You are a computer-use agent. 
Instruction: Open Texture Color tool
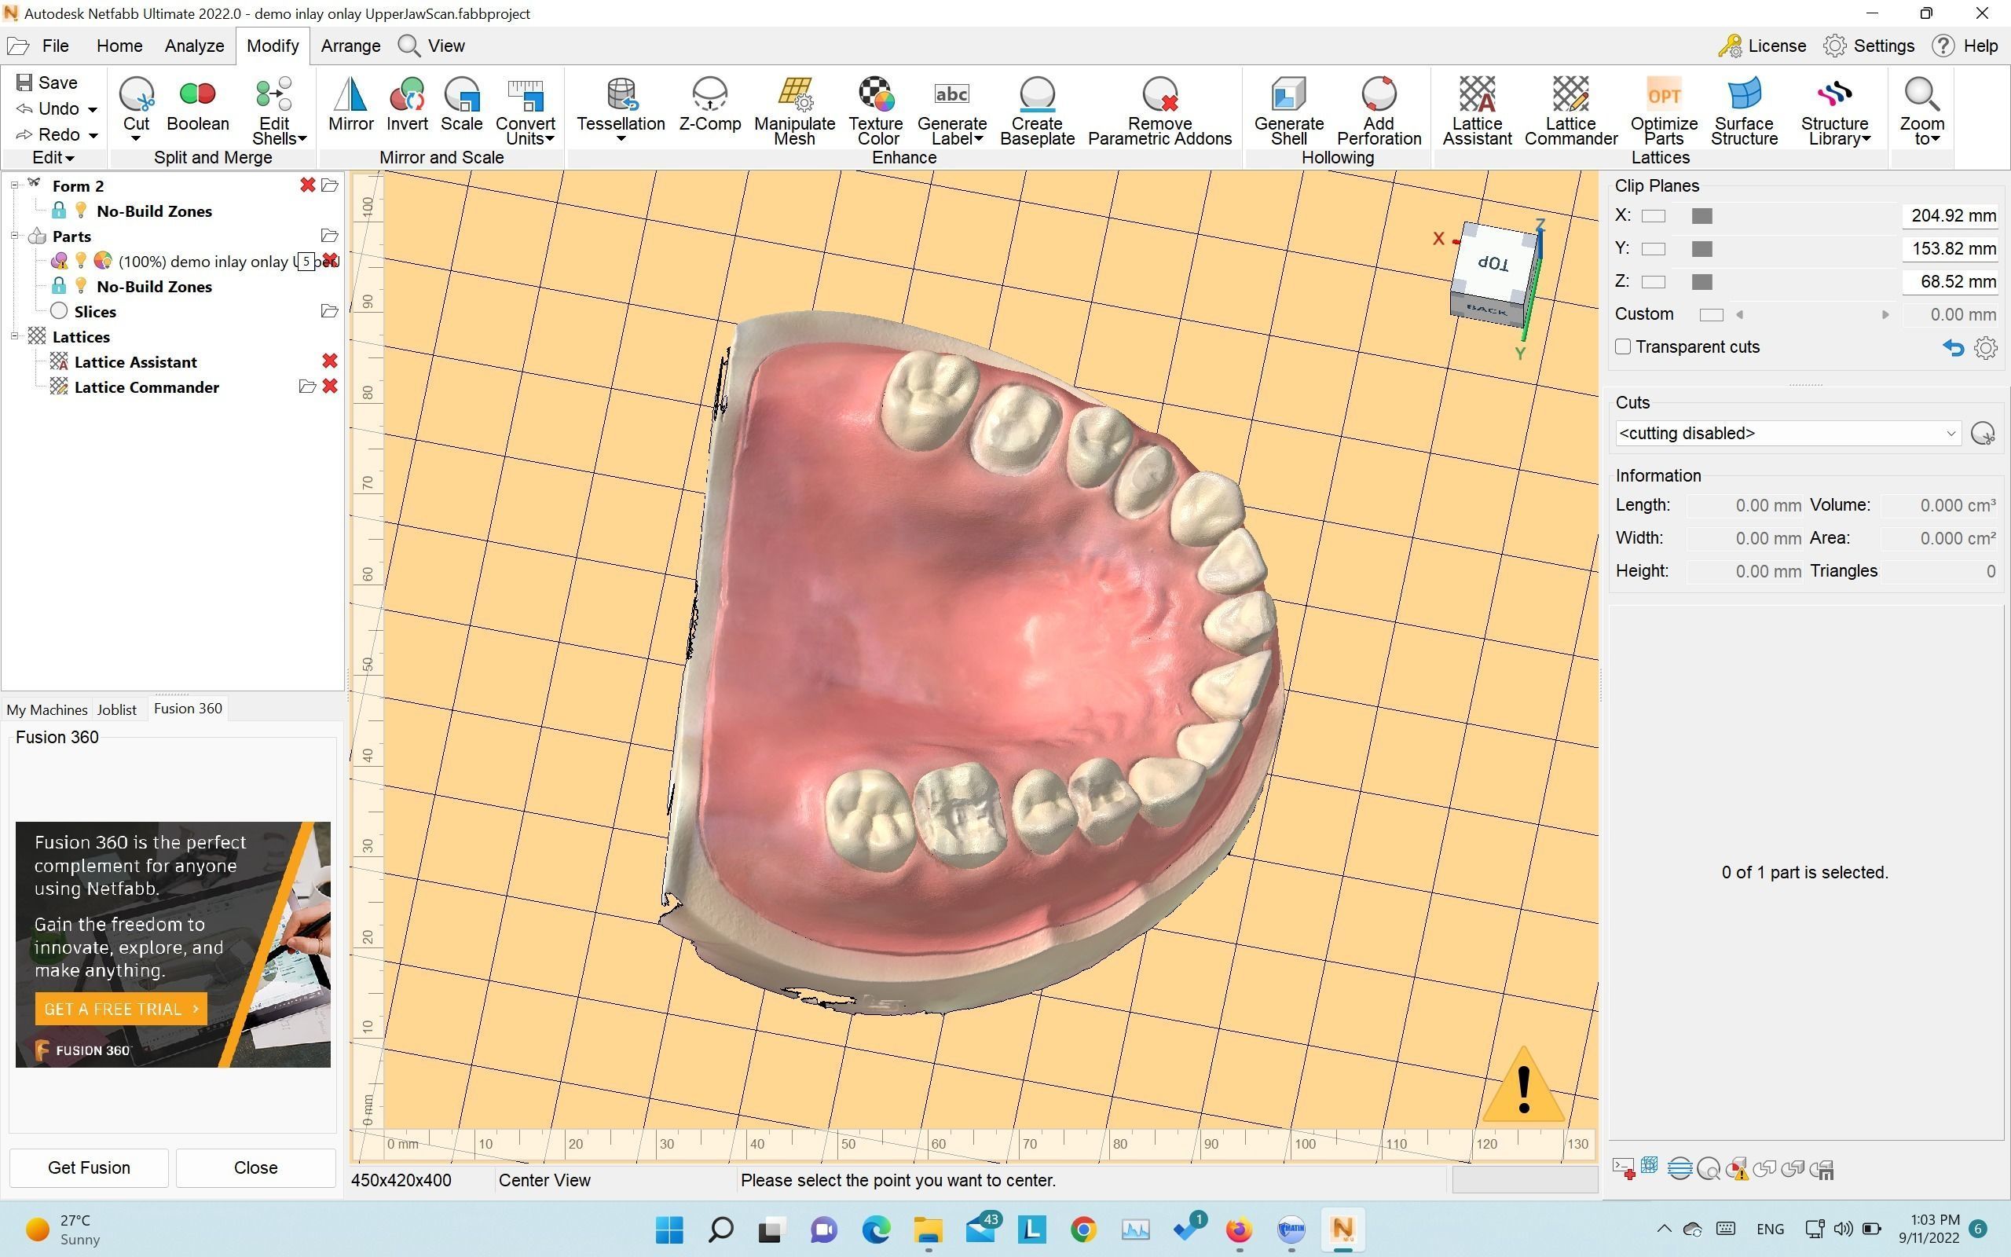pyautogui.click(x=877, y=112)
